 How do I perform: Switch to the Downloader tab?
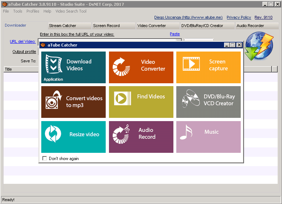click(25, 26)
